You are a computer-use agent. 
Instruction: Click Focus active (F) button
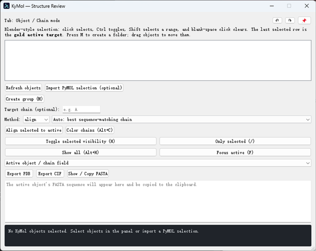click(235, 153)
